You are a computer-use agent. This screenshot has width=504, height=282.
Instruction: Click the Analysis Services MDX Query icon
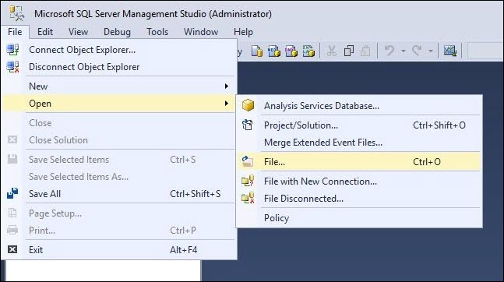[274, 51]
